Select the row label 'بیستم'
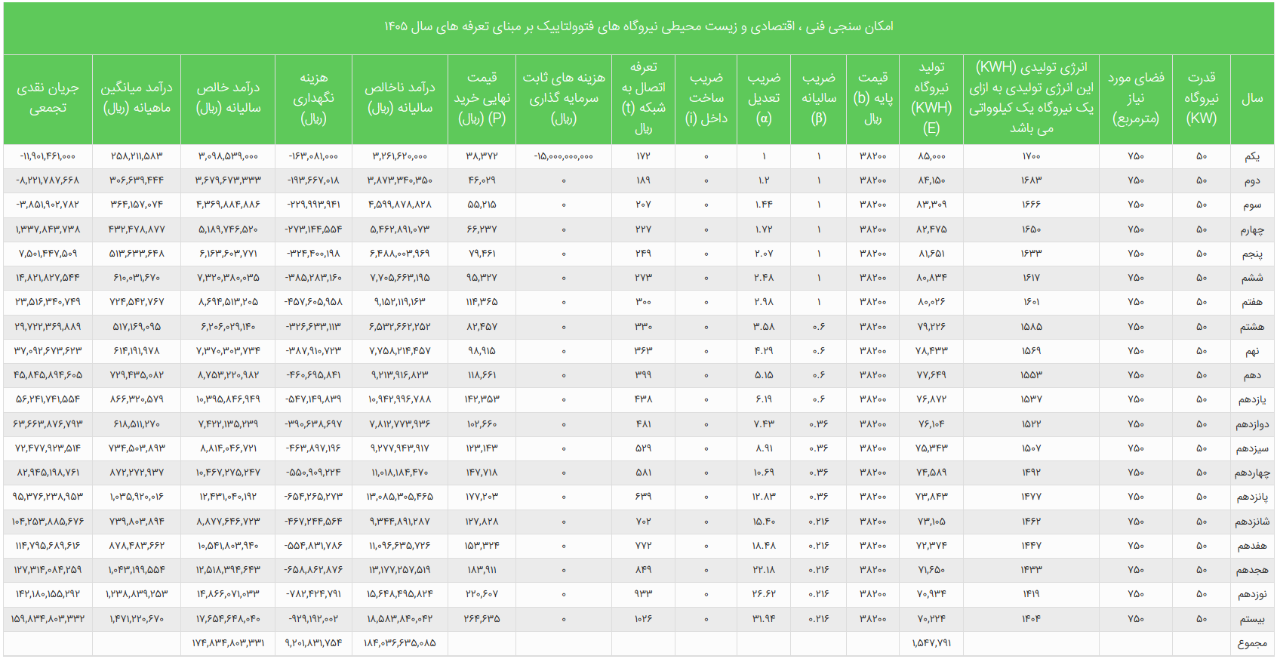Image resolution: width=1277 pixels, height=659 pixels. (x=1252, y=619)
